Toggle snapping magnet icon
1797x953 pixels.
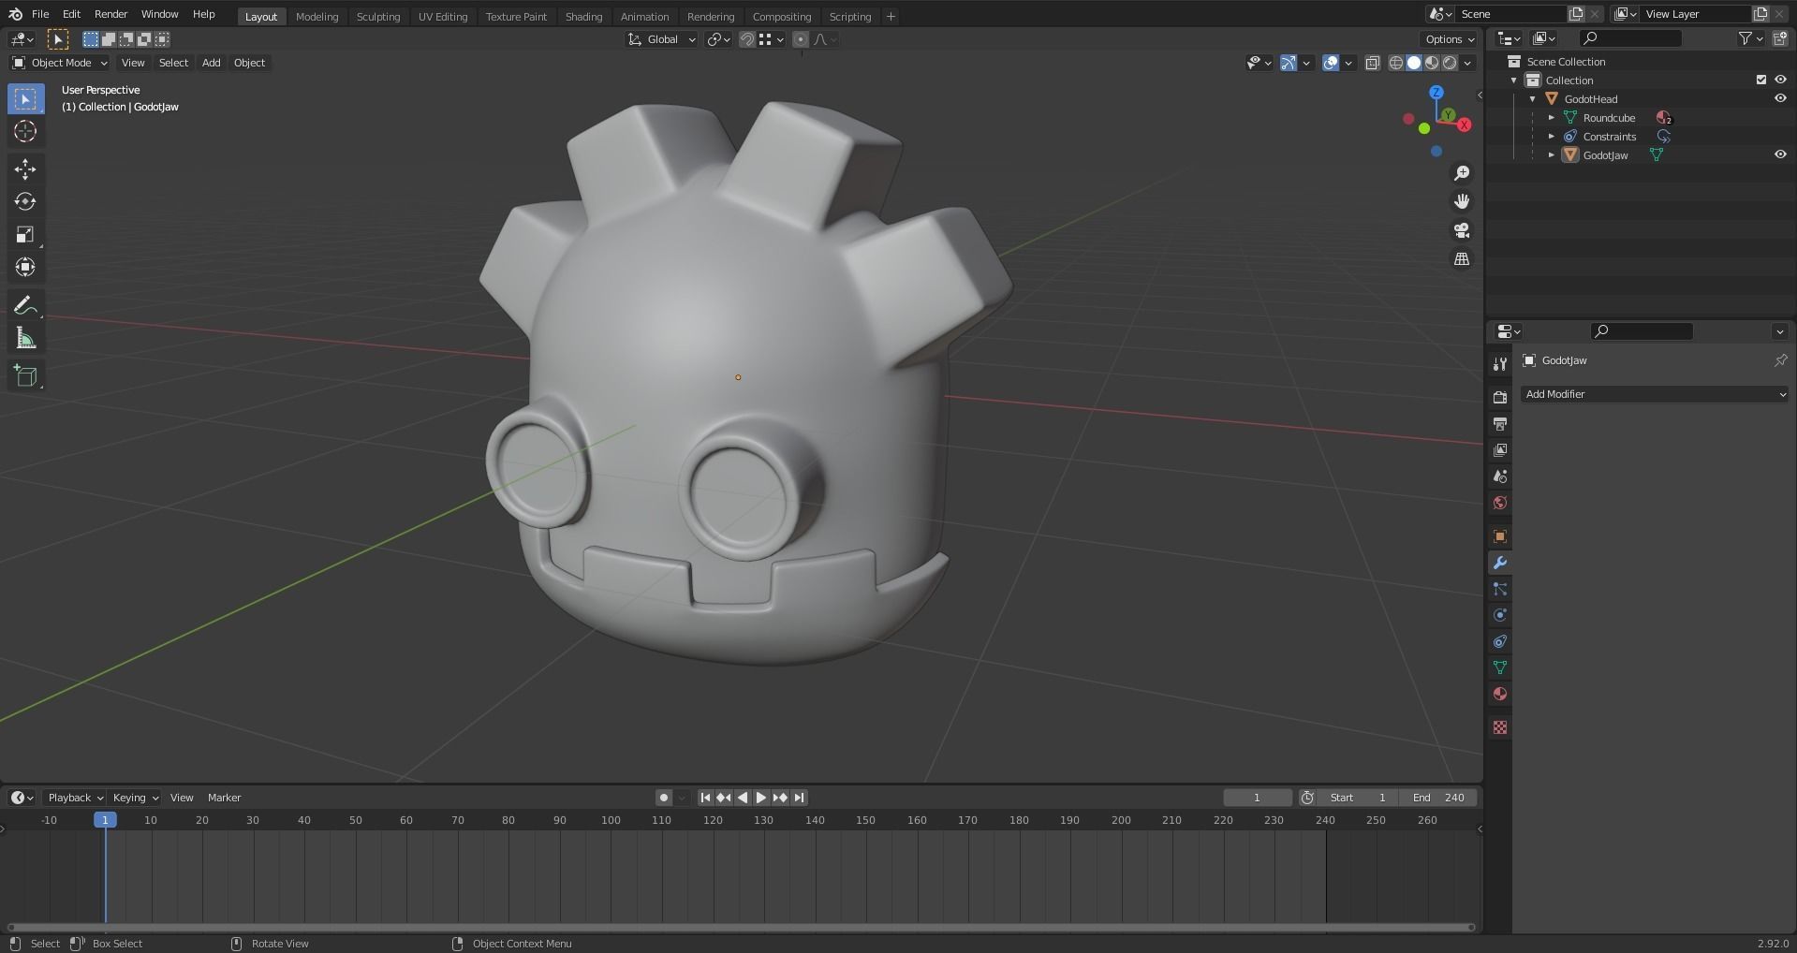point(746,39)
